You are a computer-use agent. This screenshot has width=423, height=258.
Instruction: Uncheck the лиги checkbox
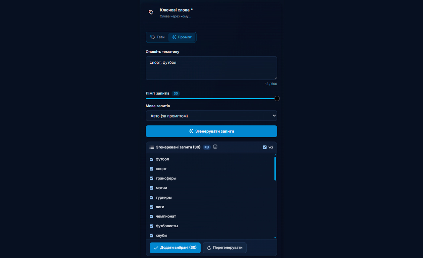pyautogui.click(x=151, y=207)
